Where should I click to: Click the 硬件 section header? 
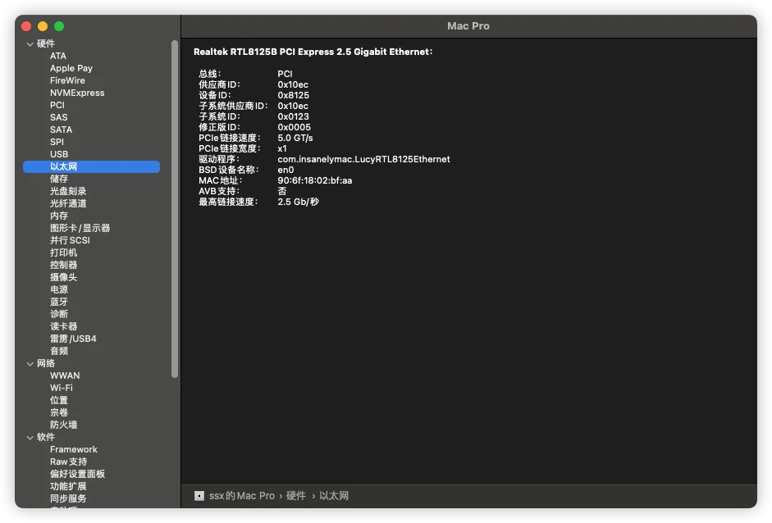(x=46, y=43)
